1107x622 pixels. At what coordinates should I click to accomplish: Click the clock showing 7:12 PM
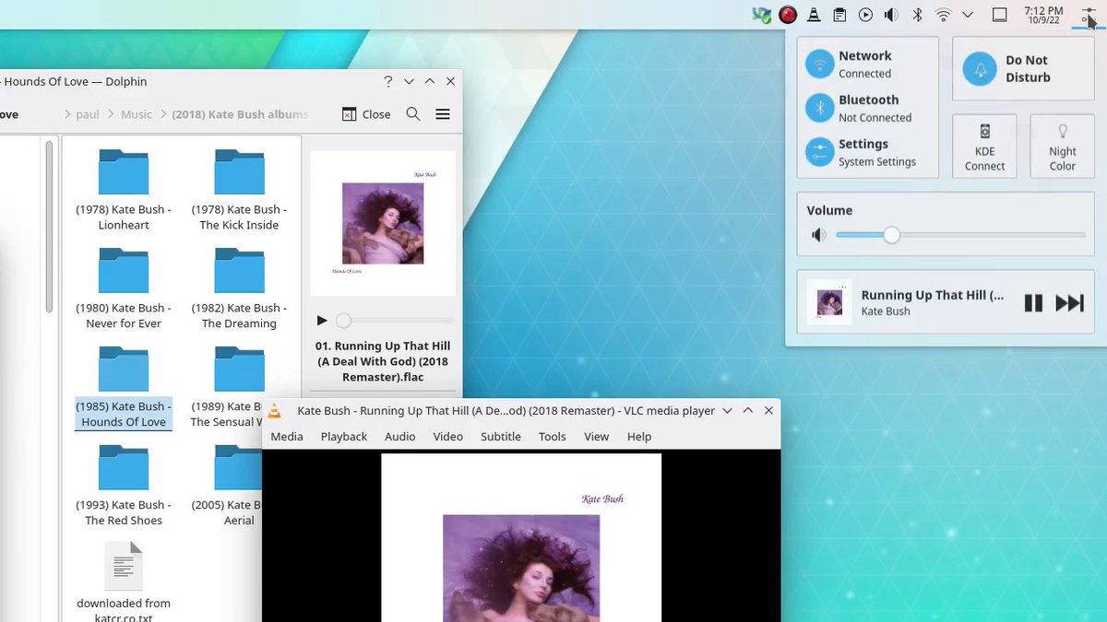point(1042,15)
